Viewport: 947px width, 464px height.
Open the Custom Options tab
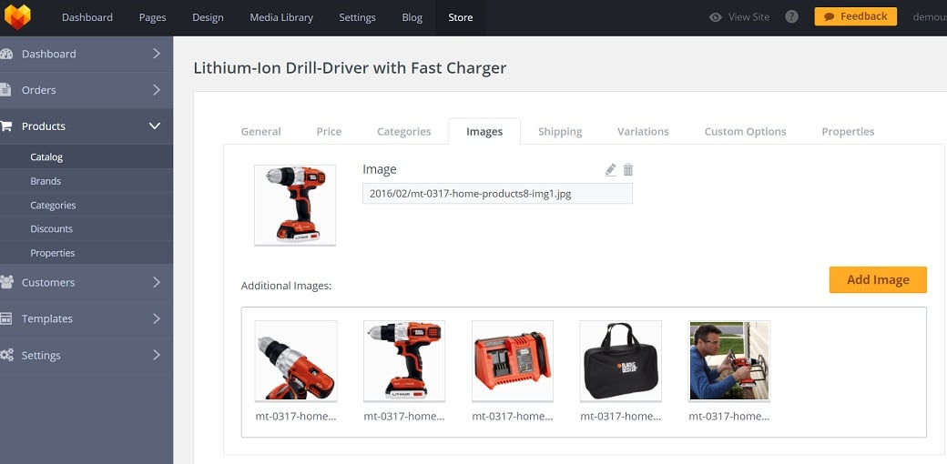(745, 132)
